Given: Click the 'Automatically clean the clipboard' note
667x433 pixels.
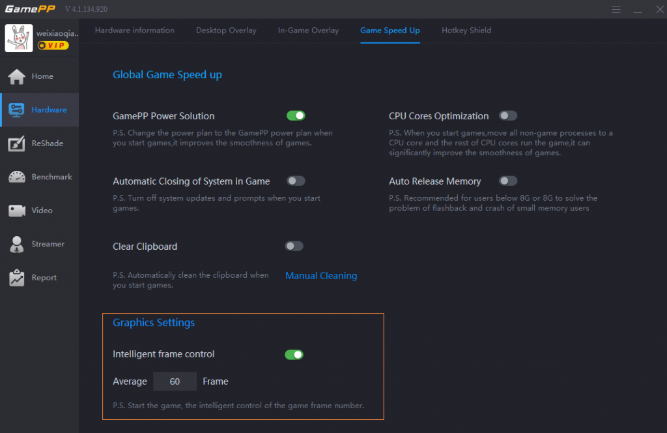Looking at the screenshot, I should click(x=191, y=280).
